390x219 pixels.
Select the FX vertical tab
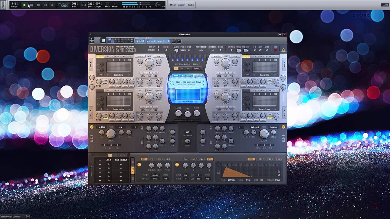click(133, 161)
